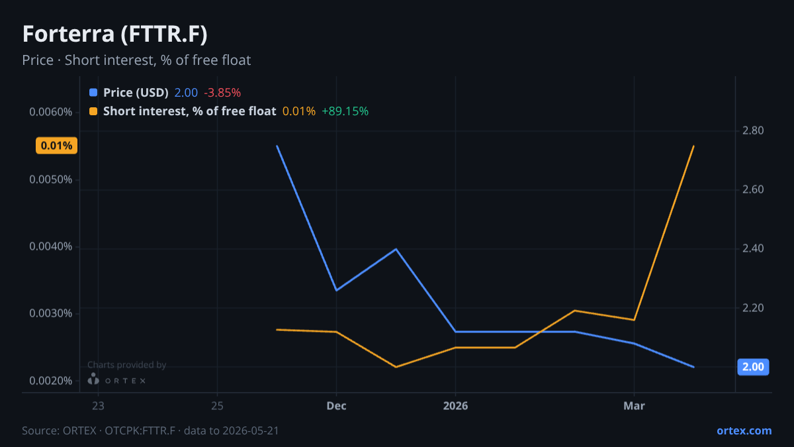
Task: Click the blue 2.00 price axis badge
Action: 753,367
